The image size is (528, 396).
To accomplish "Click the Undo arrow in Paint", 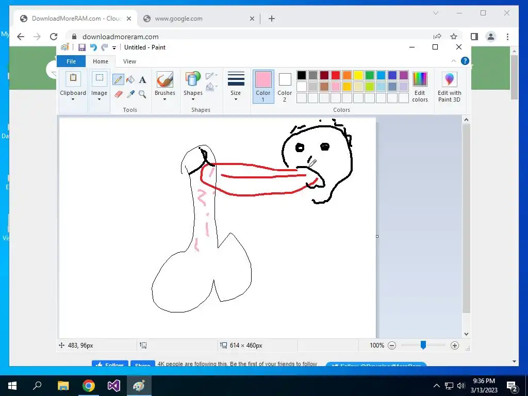I will (93, 47).
